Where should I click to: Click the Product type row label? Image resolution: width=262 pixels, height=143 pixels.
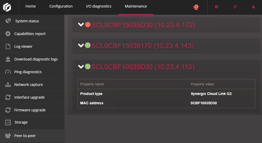pyautogui.click(x=91, y=94)
